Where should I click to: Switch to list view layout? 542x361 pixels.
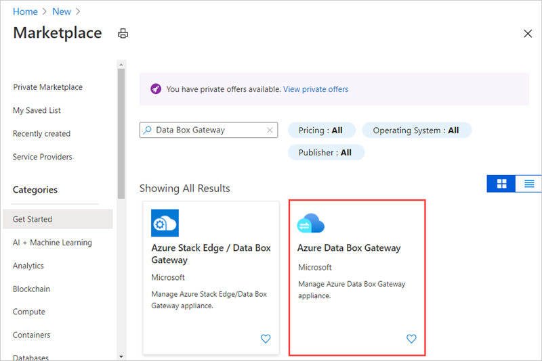pyautogui.click(x=529, y=184)
